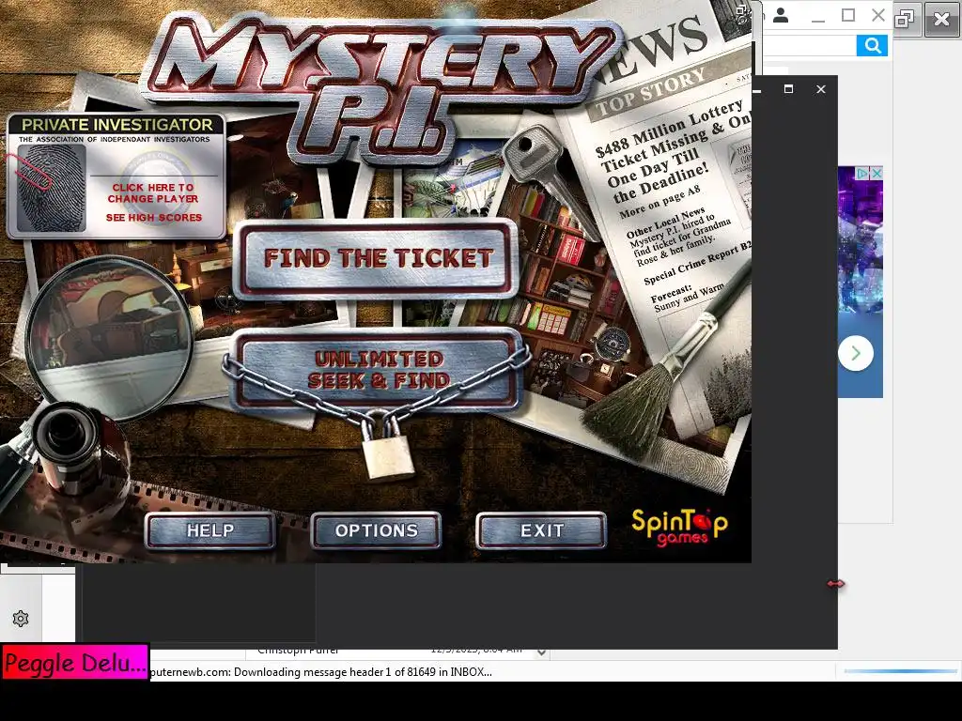View the See High Scores list
This screenshot has width=962, height=721.
[x=153, y=218]
